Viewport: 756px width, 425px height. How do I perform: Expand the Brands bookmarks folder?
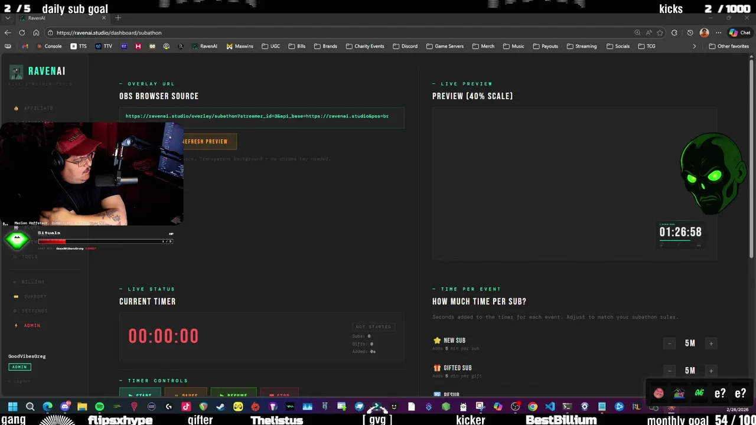325,46
